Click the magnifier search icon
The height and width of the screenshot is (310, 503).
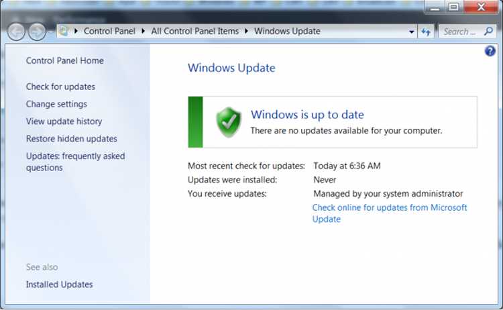click(488, 31)
